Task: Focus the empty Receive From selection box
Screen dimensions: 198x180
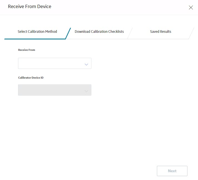Action: (x=55, y=63)
